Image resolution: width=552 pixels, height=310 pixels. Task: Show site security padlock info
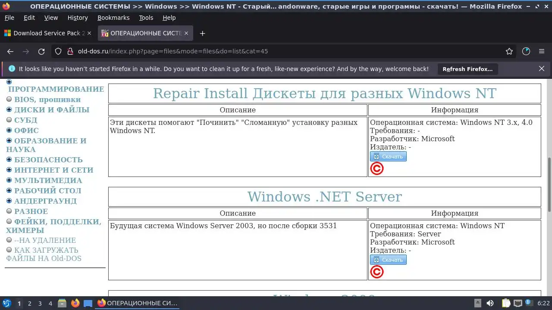pos(70,51)
